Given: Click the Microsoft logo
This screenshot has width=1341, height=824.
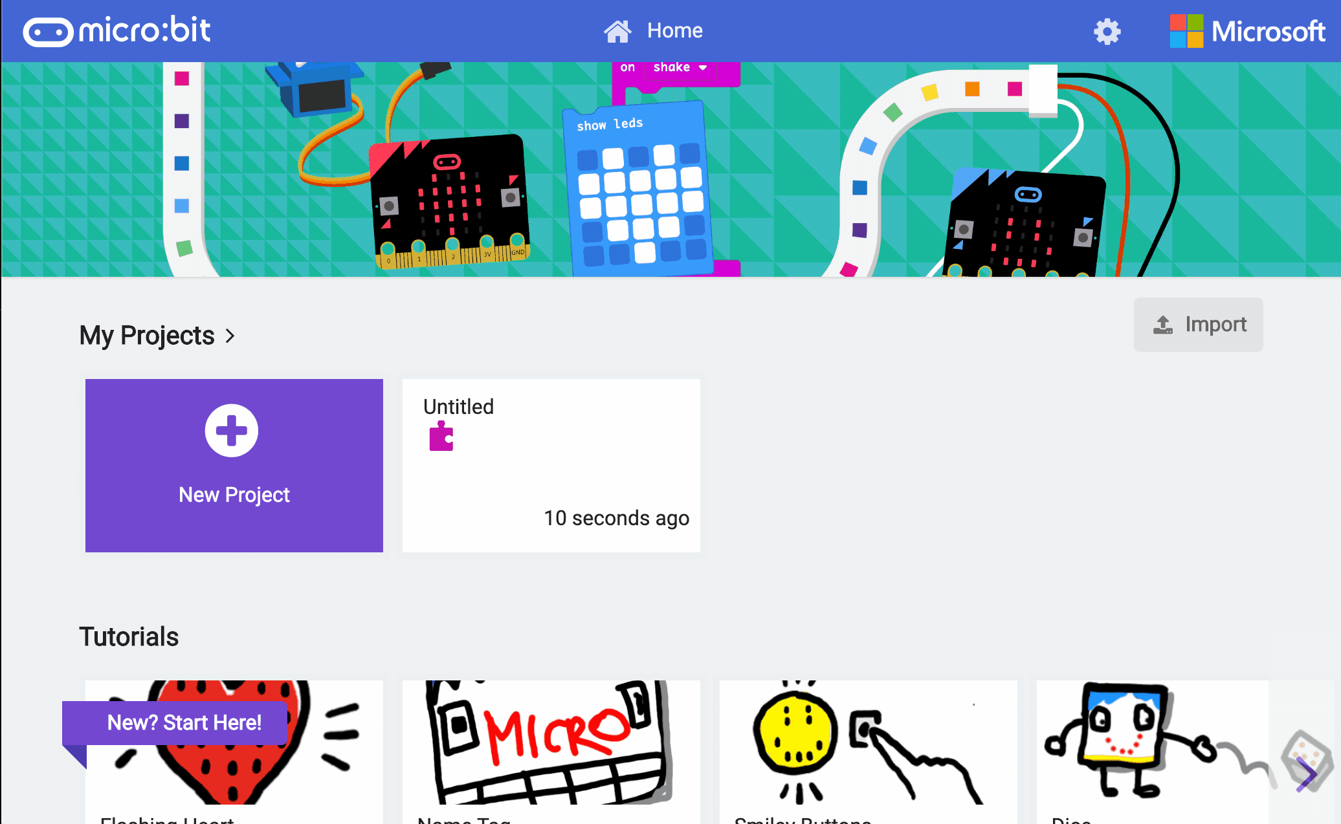Looking at the screenshot, I should click(1247, 31).
